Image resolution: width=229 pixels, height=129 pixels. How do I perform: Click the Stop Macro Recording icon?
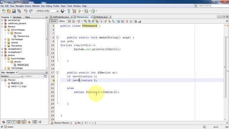pos(131,21)
